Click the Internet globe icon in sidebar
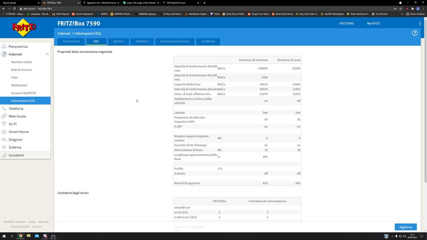Image resolution: width=427 pixels, height=240 pixels. pos(4,54)
